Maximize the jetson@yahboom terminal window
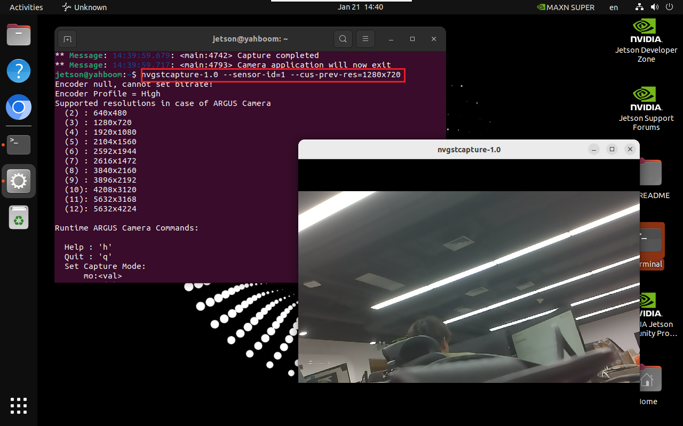This screenshot has width=683, height=426. (412, 39)
